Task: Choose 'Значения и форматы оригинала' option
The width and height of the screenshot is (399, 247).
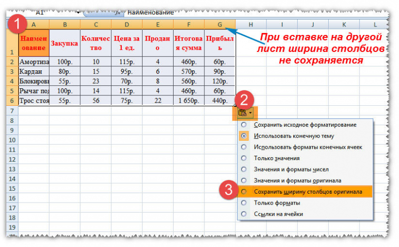Action: tap(305, 181)
